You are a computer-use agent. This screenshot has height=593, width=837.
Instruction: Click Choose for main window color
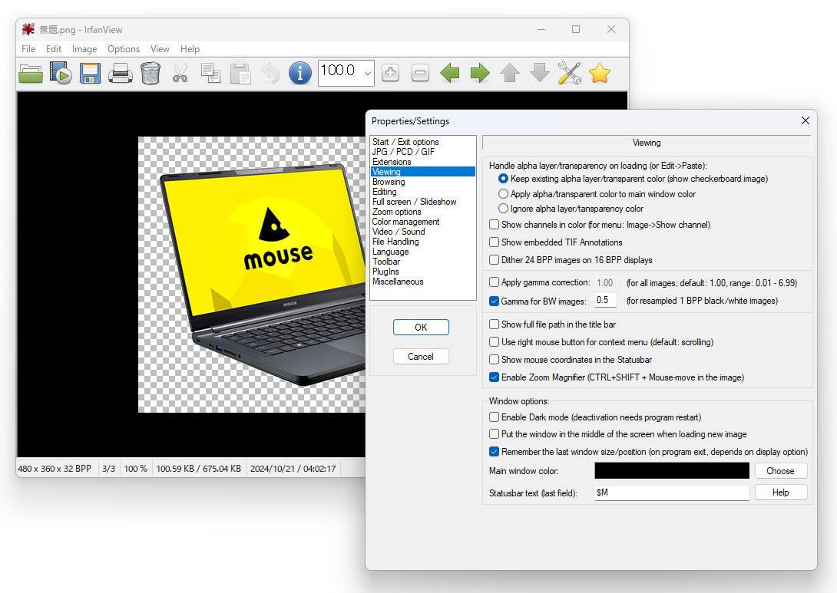point(780,471)
